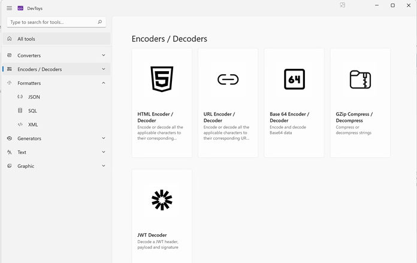The image size is (417, 263).
Task: Select Encoders / Decoders in the sidebar
Action: point(56,69)
